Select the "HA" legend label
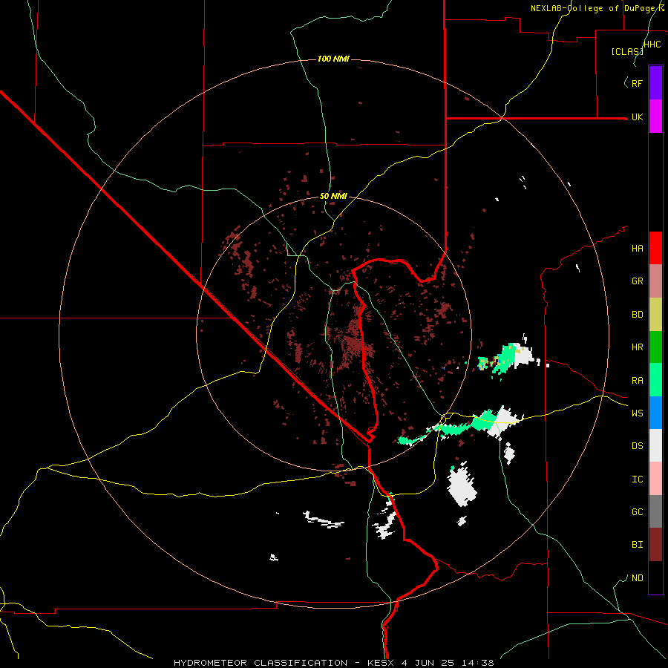Viewport: 668px width, 668px height. pyautogui.click(x=637, y=249)
